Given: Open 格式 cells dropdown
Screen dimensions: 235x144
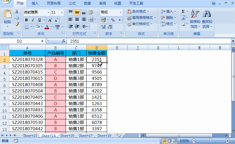Looking at the screenshot, I should pos(168,24).
